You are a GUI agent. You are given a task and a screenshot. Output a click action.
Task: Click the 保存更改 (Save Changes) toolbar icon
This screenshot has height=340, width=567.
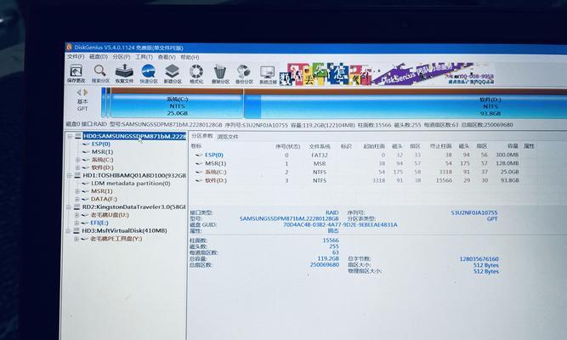coord(76,74)
